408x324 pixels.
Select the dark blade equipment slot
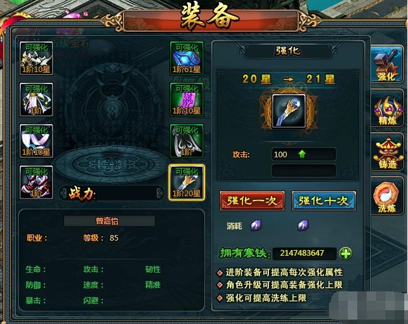coord(187,141)
